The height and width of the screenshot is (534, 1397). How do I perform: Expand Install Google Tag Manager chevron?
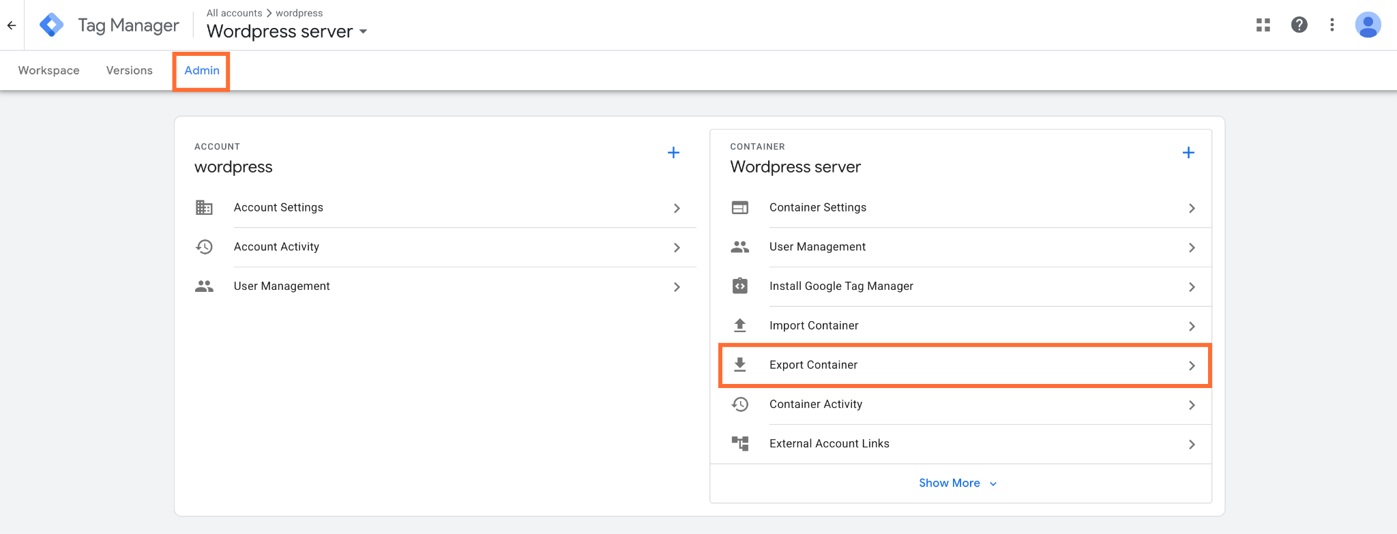point(1192,287)
